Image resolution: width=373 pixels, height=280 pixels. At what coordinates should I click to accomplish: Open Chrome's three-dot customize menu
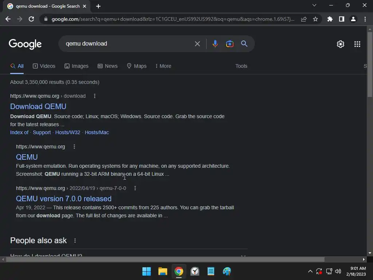tap(365, 19)
